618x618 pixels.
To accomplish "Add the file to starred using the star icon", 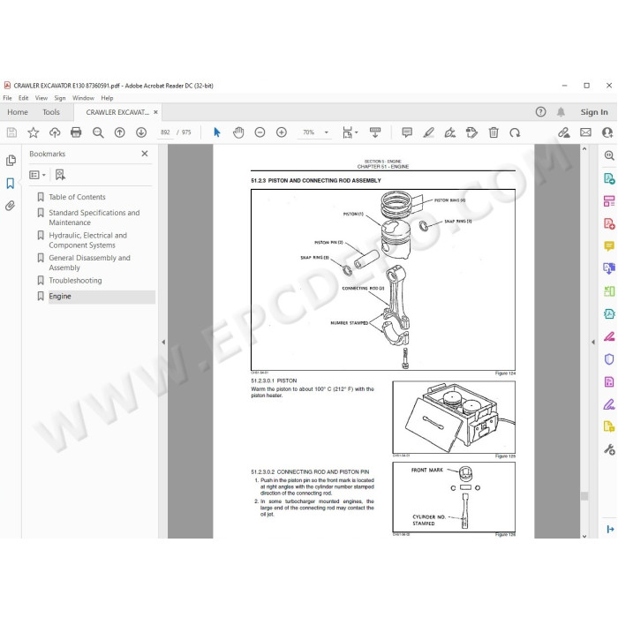I will 34,132.
